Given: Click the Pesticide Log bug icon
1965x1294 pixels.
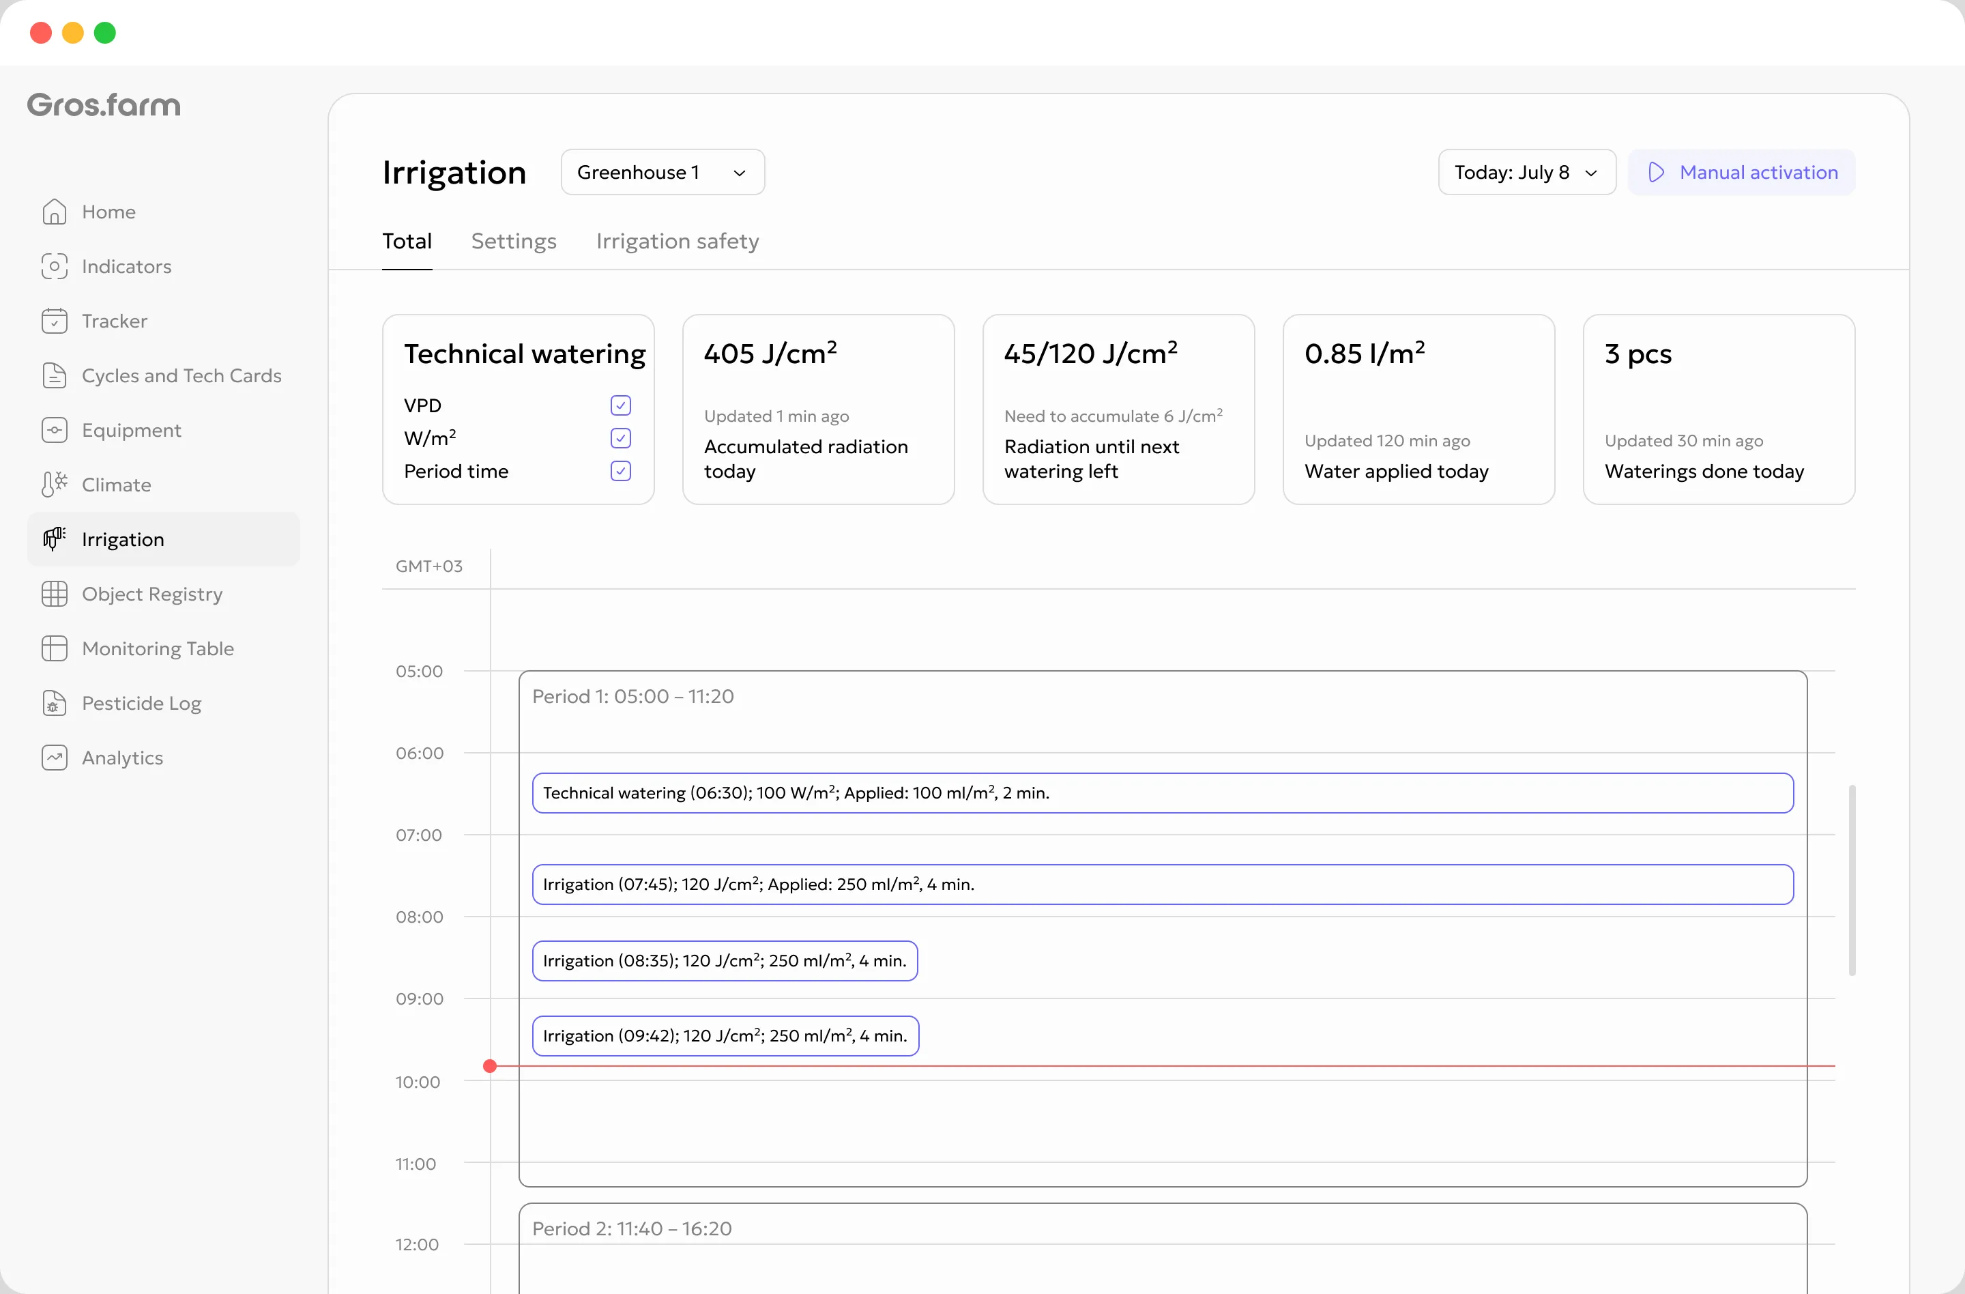Looking at the screenshot, I should pos(54,703).
